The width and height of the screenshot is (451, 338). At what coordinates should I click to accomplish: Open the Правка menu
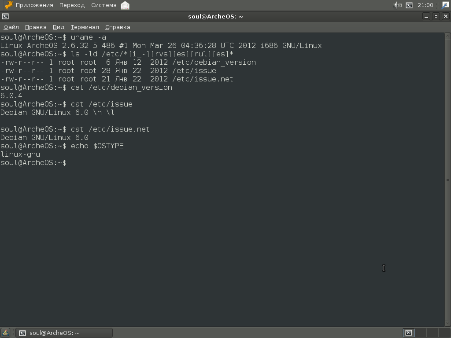click(x=36, y=27)
